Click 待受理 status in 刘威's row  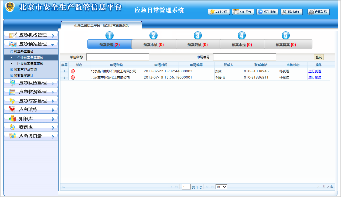284,71
